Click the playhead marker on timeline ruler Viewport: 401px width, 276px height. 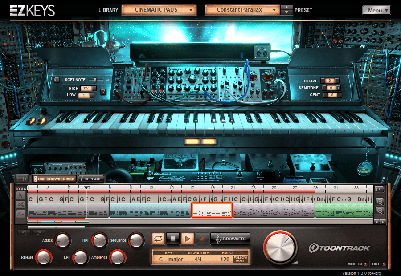pyautogui.click(x=86, y=188)
